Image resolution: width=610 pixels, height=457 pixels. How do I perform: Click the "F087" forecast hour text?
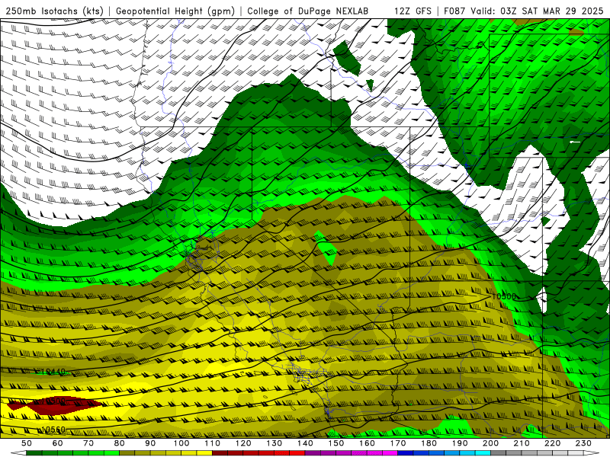[x=454, y=11]
